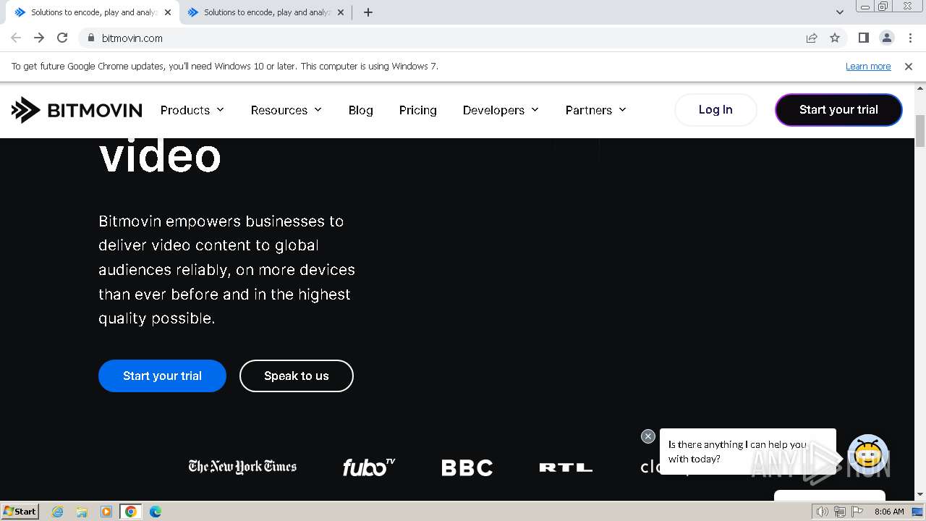Click the site lock icon
This screenshot has width=926, height=521.
point(90,38)
